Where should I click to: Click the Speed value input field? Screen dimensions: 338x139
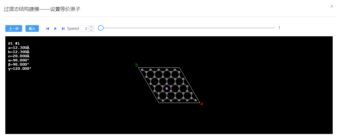pyautogui.click(x=84, y=28)
